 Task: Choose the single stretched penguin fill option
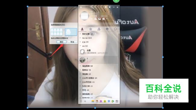point(71,32)
